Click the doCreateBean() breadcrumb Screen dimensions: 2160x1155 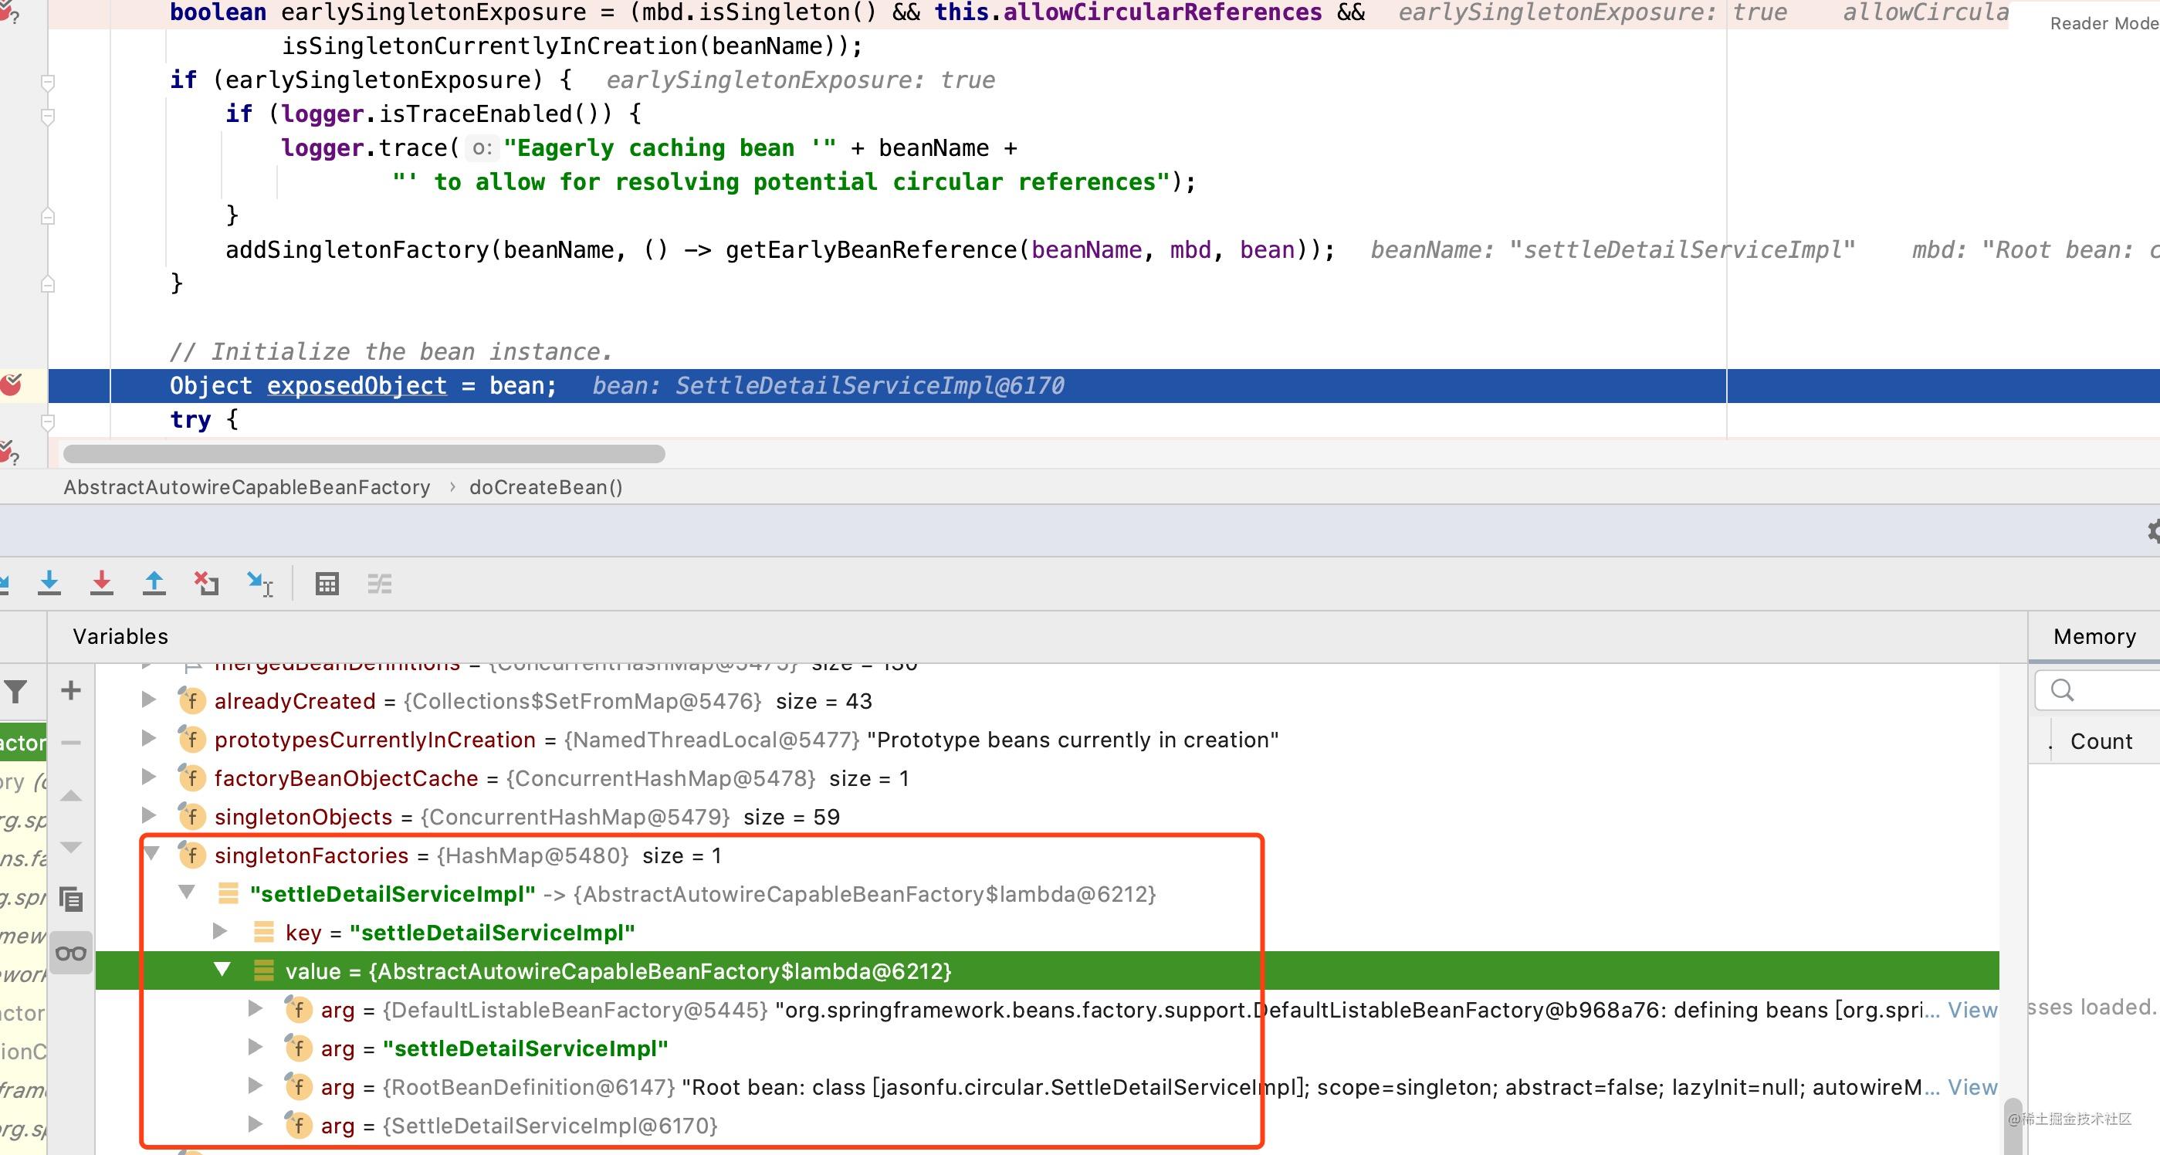tap(546, 487)
